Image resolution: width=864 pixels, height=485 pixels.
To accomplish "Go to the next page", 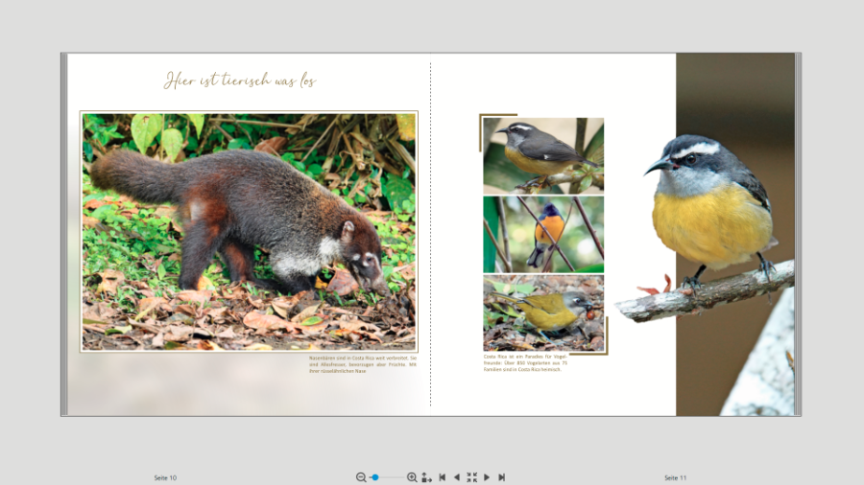I will pos(487,477).
